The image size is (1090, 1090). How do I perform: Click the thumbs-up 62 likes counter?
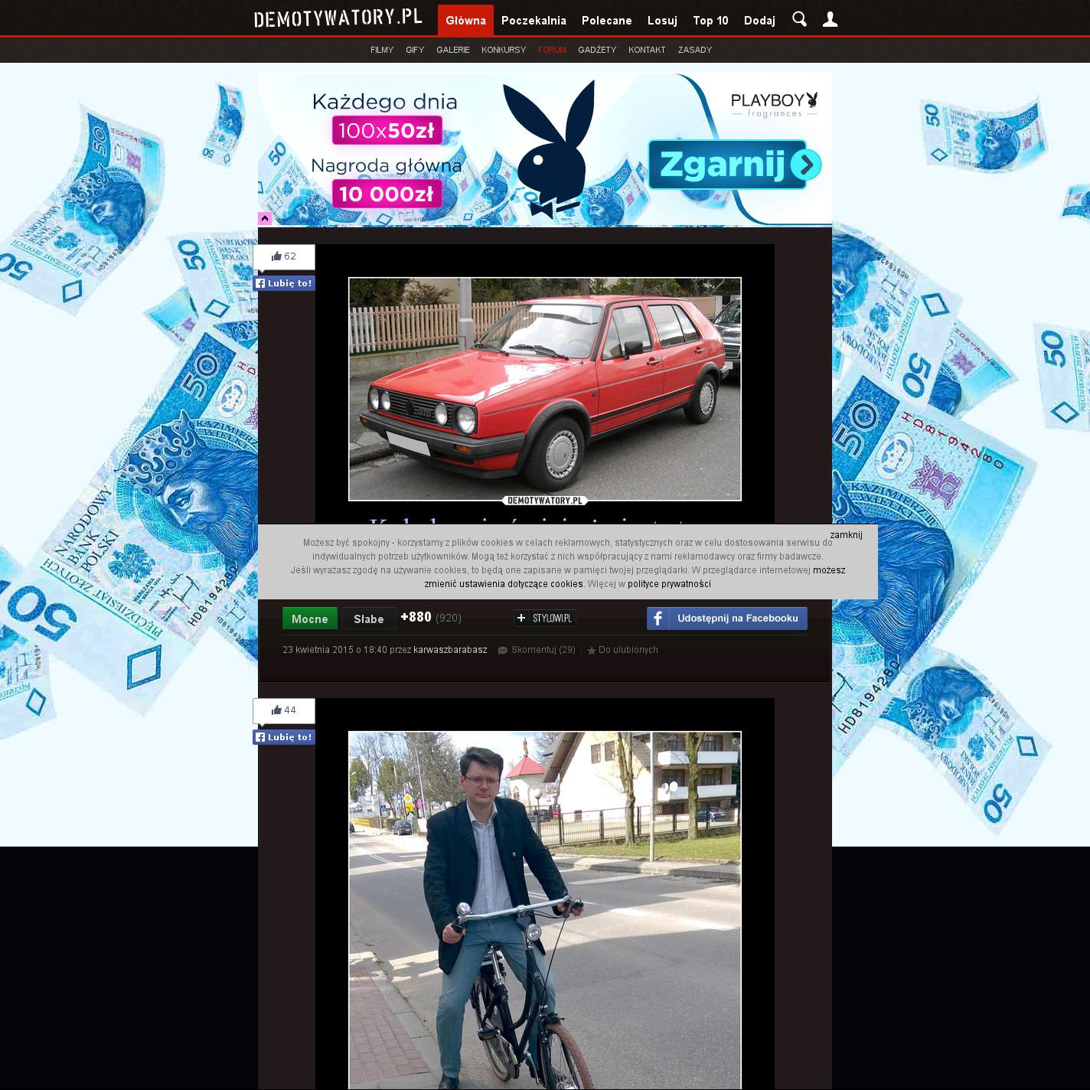[x=284, y=256]
